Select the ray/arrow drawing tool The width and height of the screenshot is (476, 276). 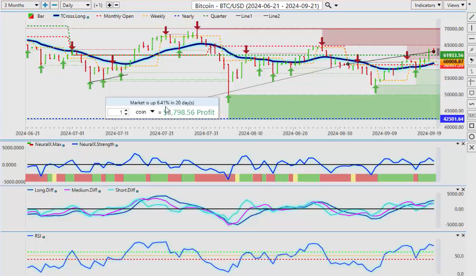pos(471,61)
